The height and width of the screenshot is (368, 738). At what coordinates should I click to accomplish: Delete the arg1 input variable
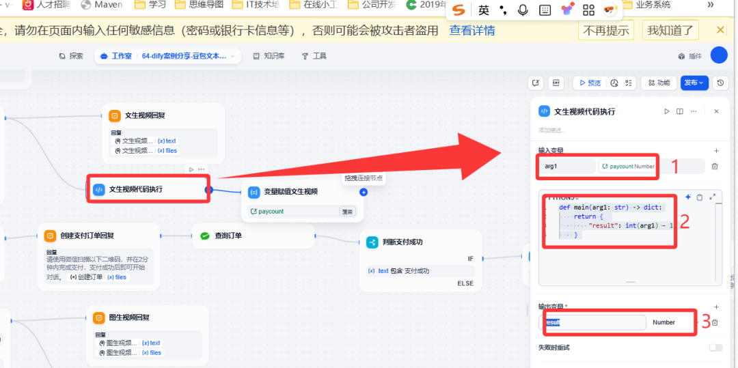pyautogui.click(x=715, y=167)
